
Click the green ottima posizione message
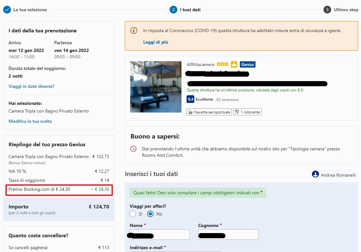[x=245, y=90]
